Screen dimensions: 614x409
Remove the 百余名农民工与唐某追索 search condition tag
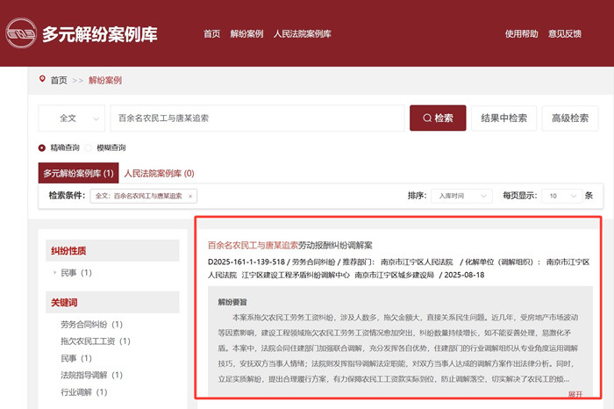pyautogui.click(x=190, y=197)
